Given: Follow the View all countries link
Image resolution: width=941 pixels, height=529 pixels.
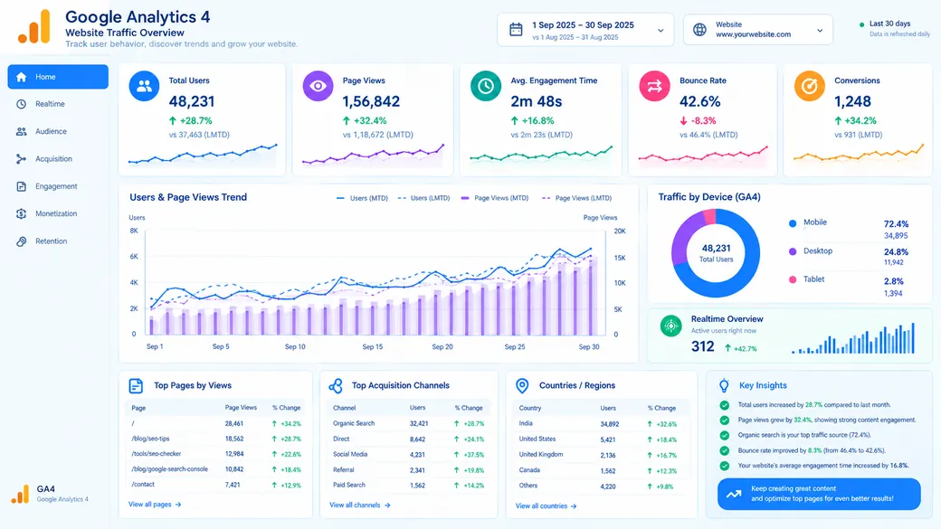Looking at the screenshot, I should (546, 506).
